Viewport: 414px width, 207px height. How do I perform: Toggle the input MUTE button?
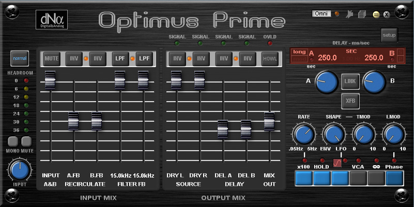pyautogui.click(x=52, y=58)
